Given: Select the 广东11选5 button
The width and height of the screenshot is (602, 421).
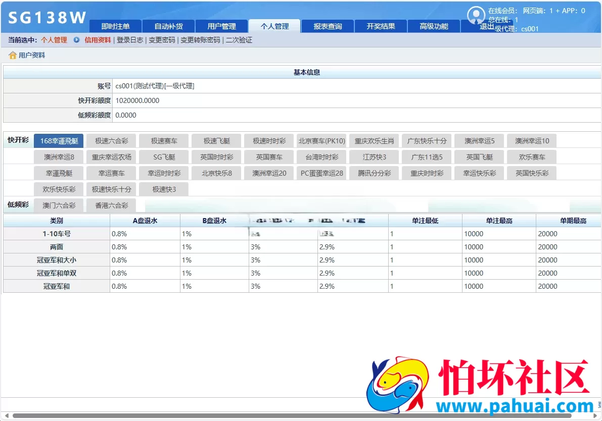Looking at the screenshot, I should click(x=427, y=157).
